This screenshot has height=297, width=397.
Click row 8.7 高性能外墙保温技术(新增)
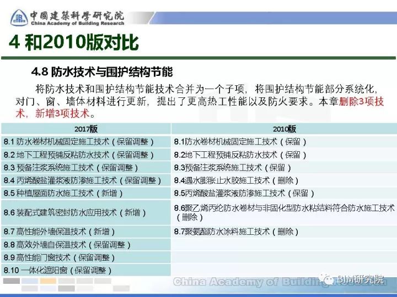point(86,232)
